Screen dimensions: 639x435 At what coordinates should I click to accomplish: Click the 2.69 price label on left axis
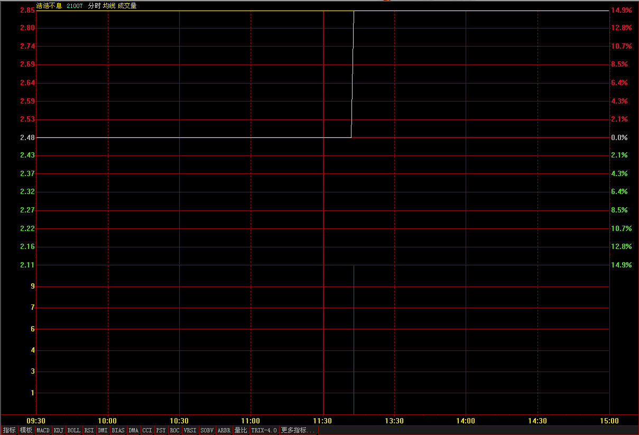[x=27, y=64]
